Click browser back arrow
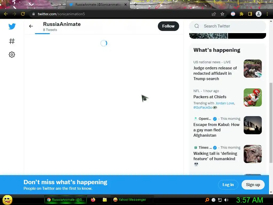This screenshot has width=273, height=205. point(6,14)
